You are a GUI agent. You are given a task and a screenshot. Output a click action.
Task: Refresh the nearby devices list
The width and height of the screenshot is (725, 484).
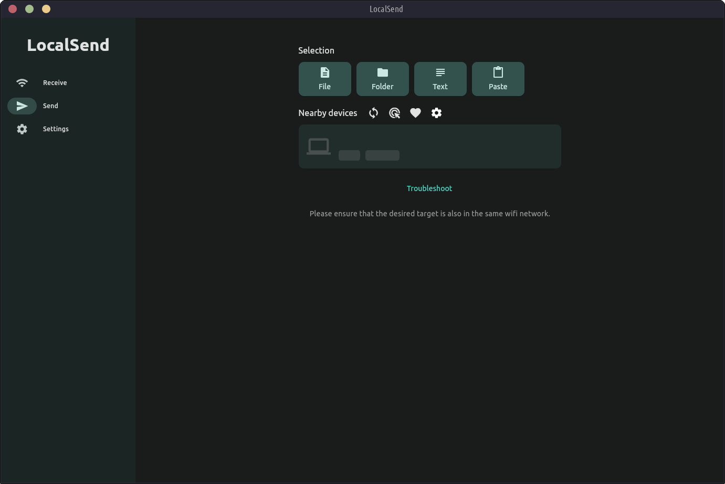373,113
